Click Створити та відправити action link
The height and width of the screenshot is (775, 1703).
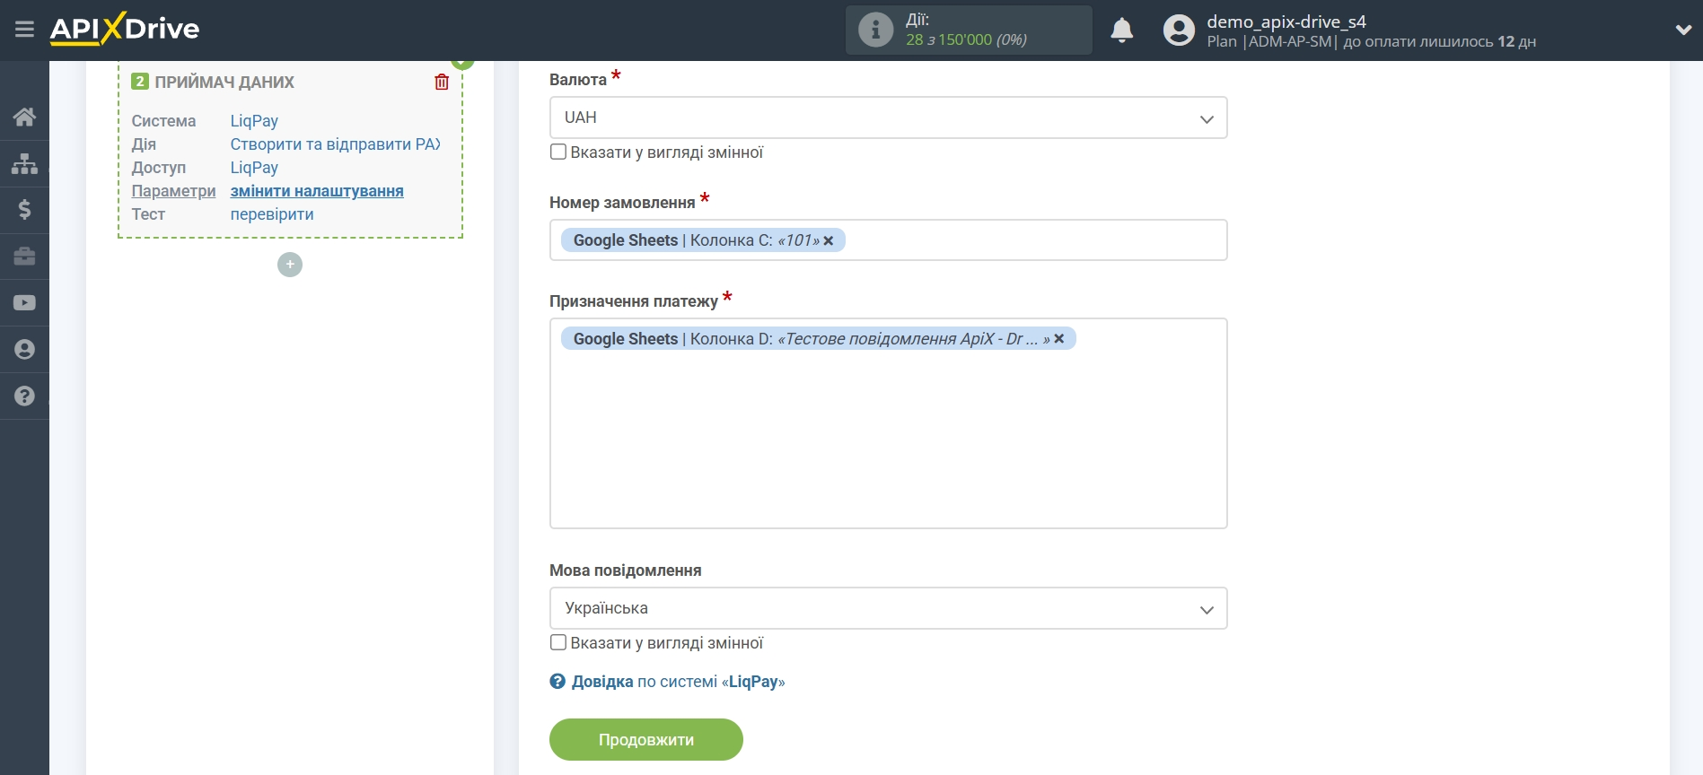point(335,144)
